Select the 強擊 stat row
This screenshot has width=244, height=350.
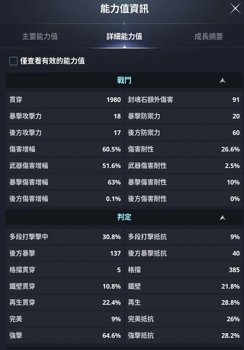click(65, 336)
